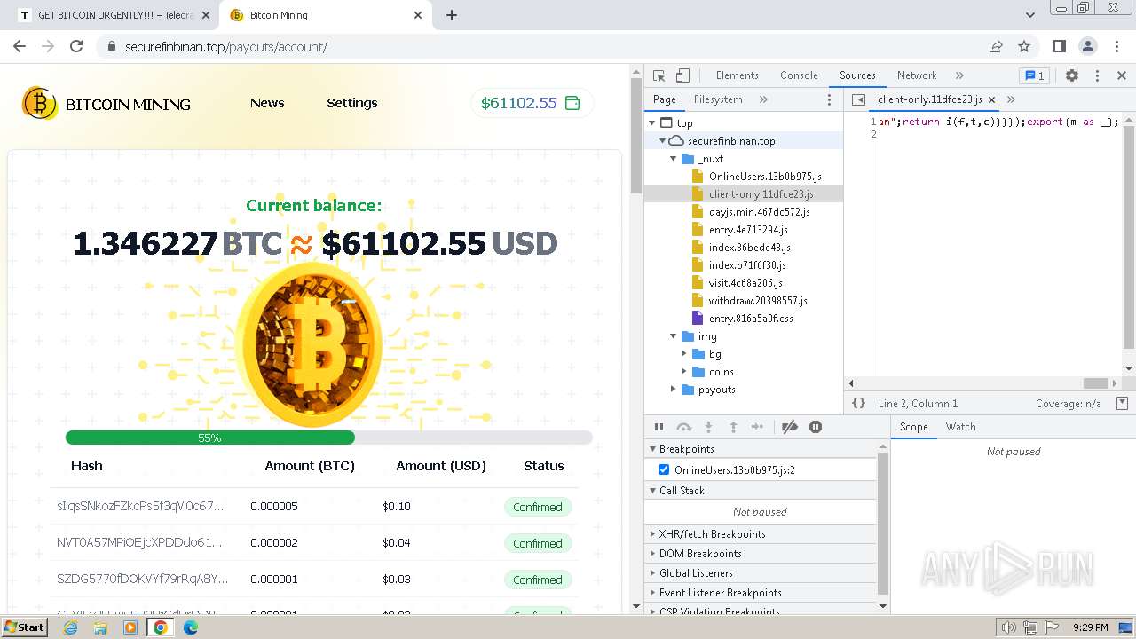Viewport: 1136px width, 639px height.
Task: Close the client-only.11dfce23.js editor tab
Action: click(x=991, y=99)
